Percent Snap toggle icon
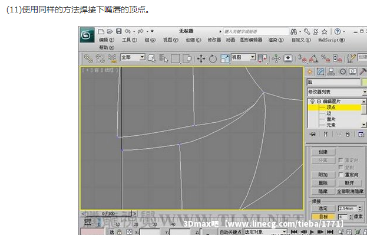The width and height of the screenshot is (367, 235). tap(325, 58)
